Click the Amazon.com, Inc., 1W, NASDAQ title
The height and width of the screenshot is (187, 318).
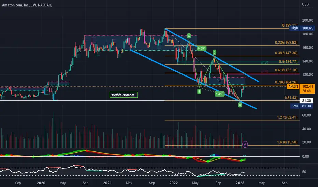[x=27, y=5]
